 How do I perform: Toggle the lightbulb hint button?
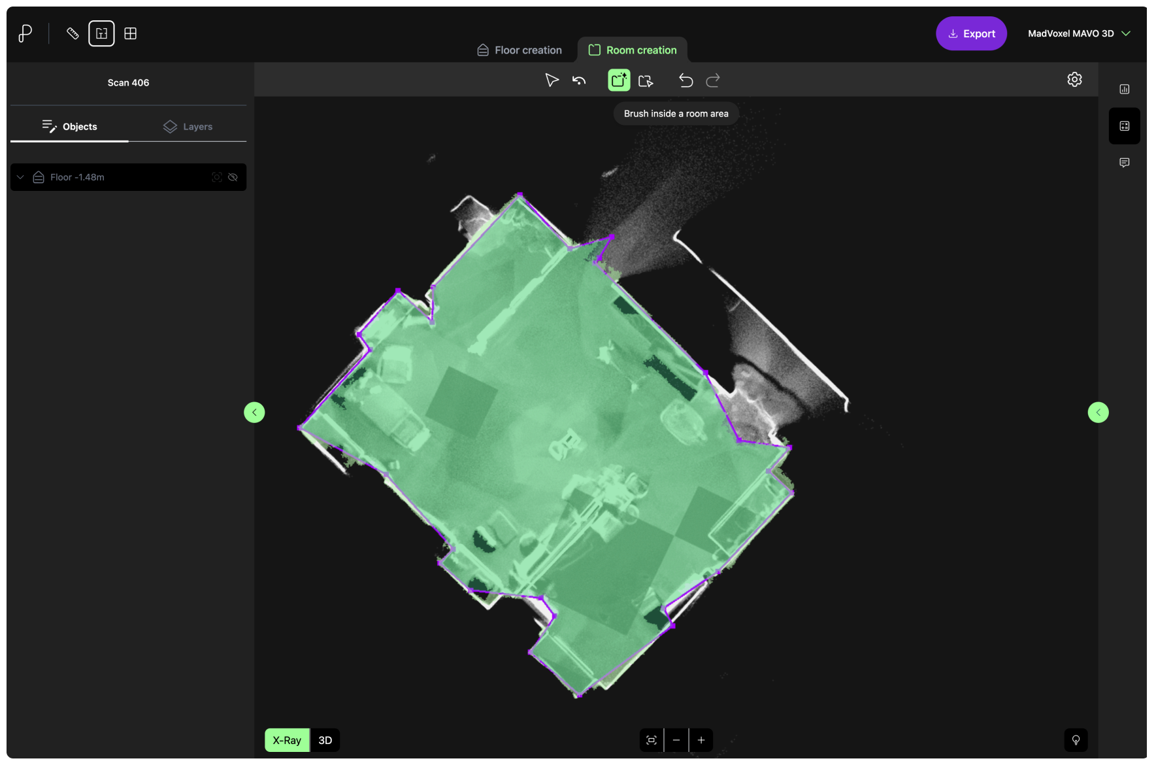[1076, 740]
